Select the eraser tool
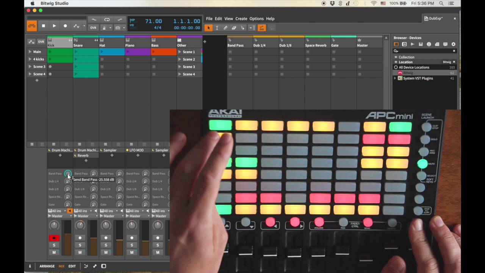 pos(234,28)
